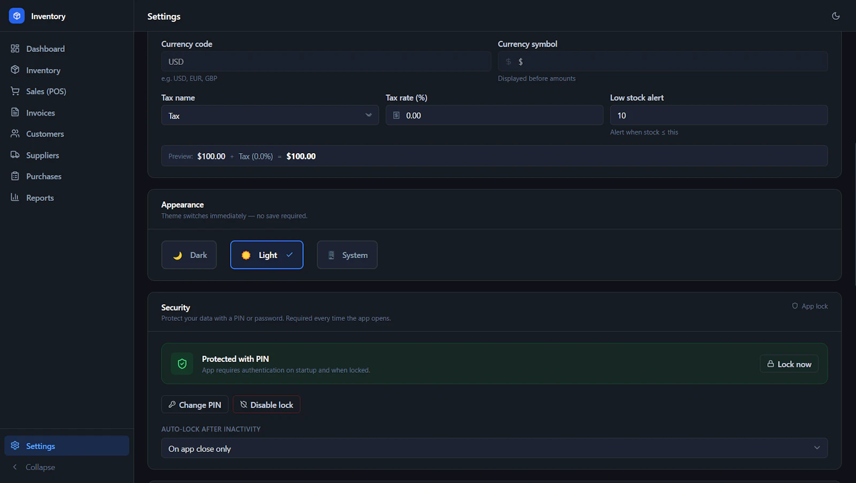Click the Disable lock button
This screenshot has width=856, height=483.
(266, 404)
